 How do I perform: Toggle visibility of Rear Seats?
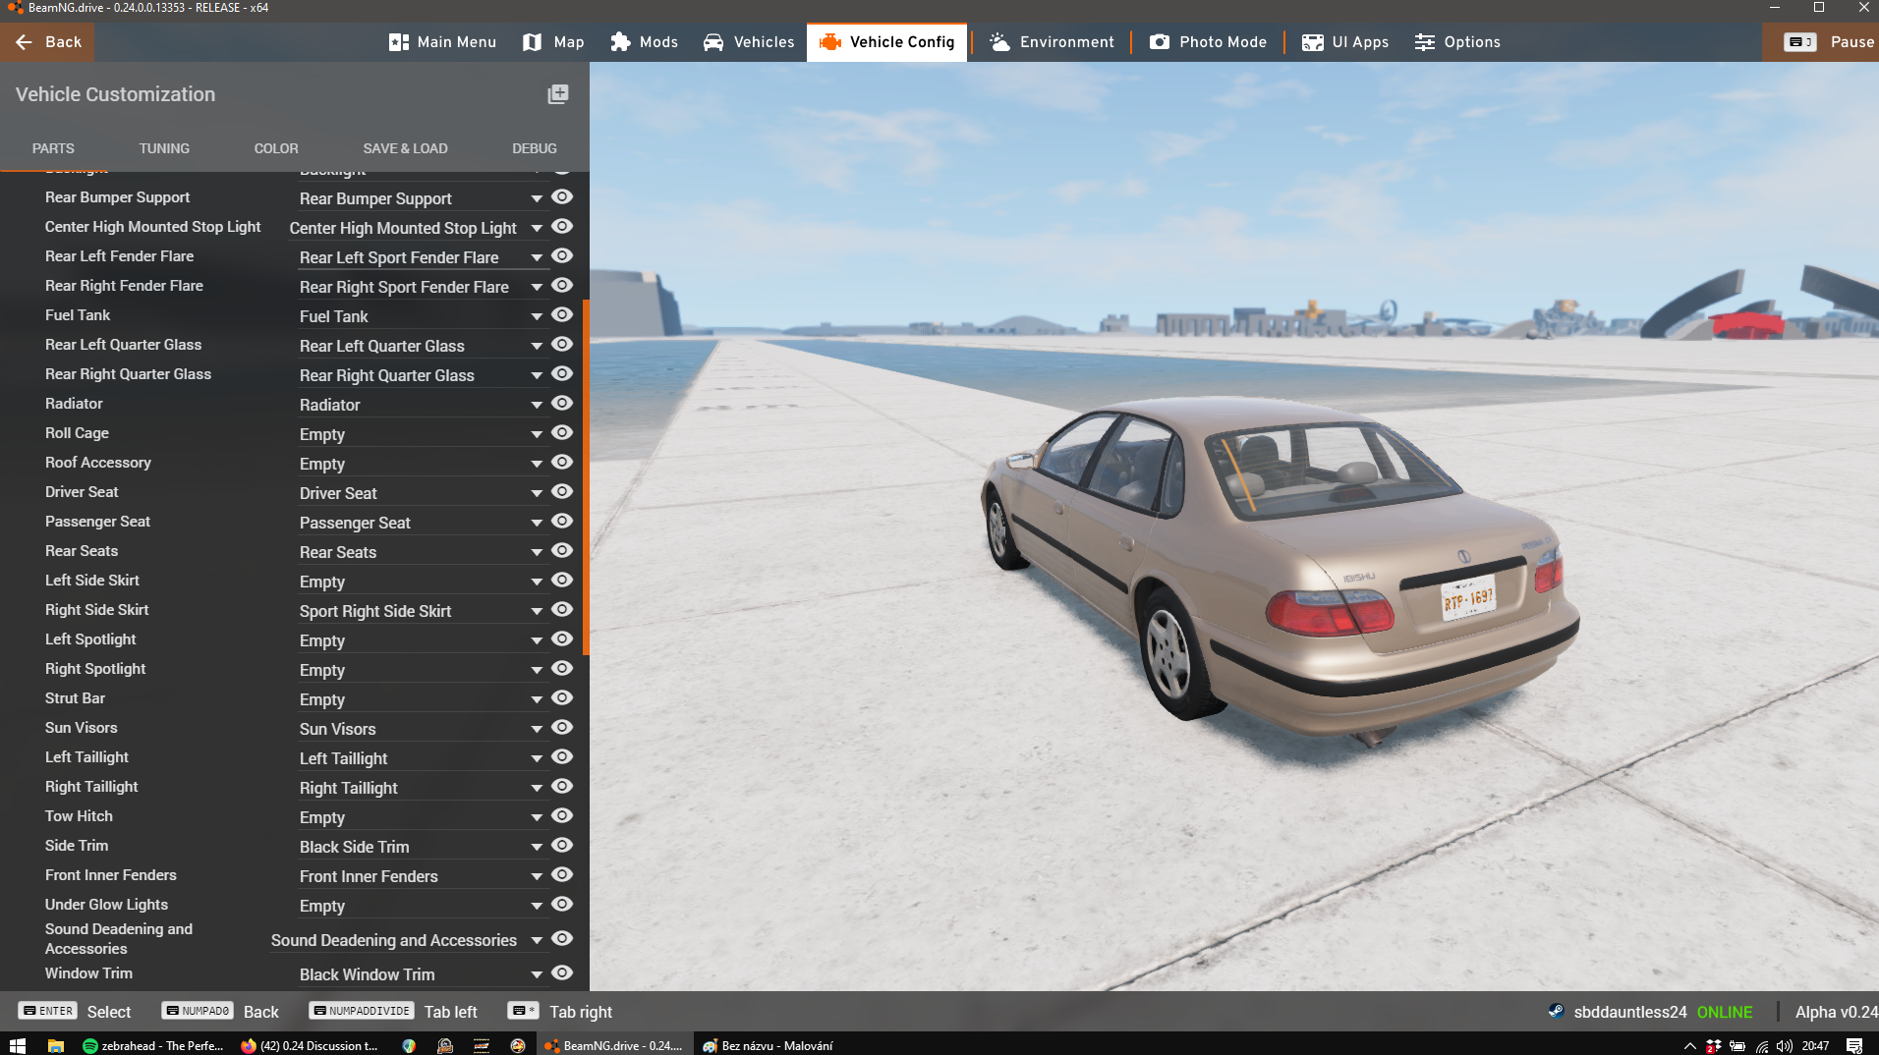(562, 550)
